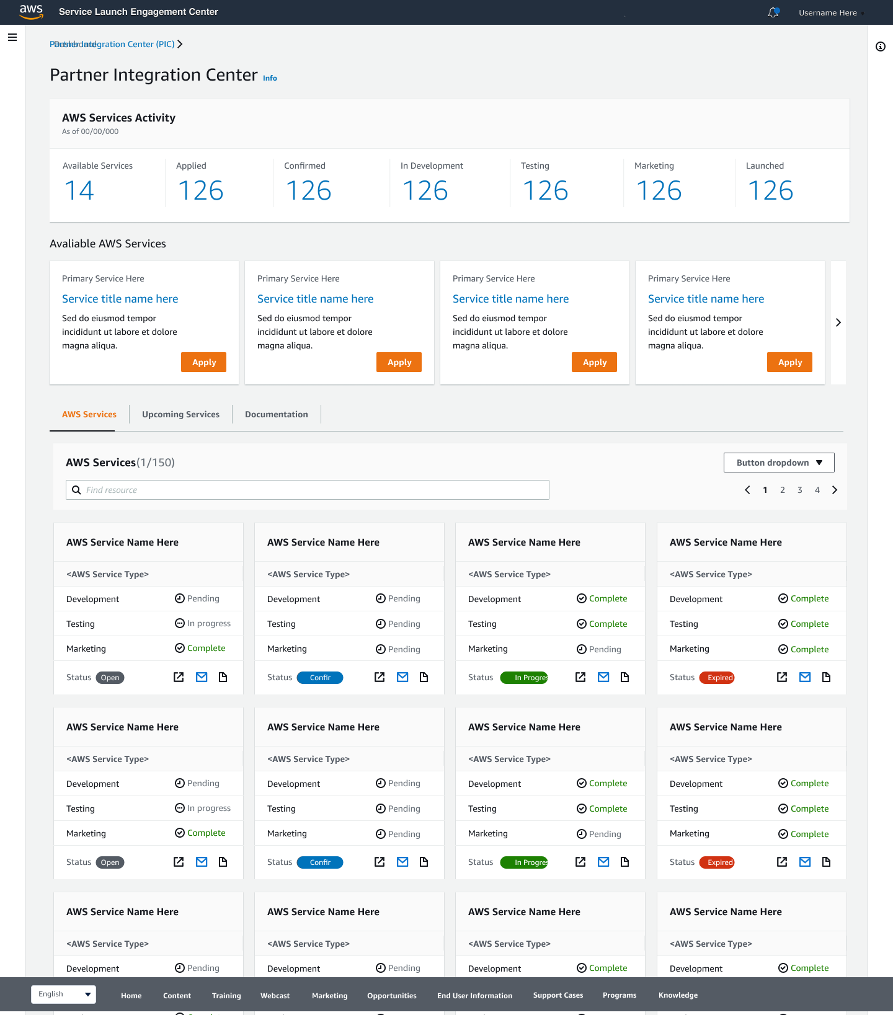
Task: Open Webcast in the footer menu
Action: [275, 996]
